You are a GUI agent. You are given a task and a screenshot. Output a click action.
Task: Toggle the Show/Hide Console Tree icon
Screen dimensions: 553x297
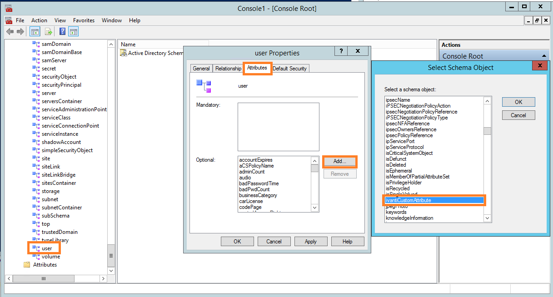pos(35,31)
